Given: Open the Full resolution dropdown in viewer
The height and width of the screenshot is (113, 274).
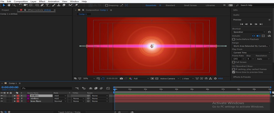Looking at the screenshot, I should coord(141,78).
